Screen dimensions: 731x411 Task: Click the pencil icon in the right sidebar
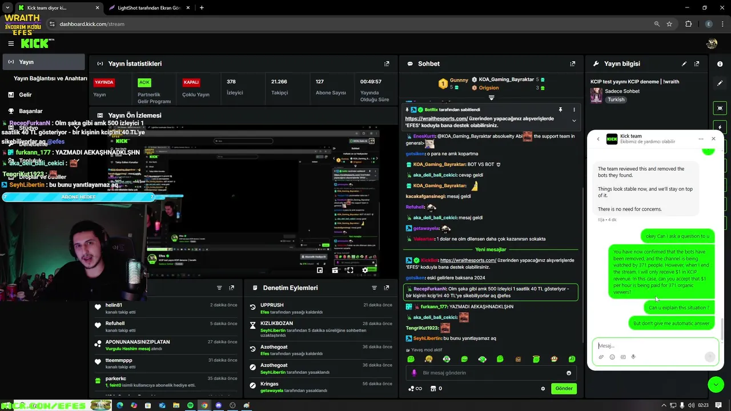(720, 83)
